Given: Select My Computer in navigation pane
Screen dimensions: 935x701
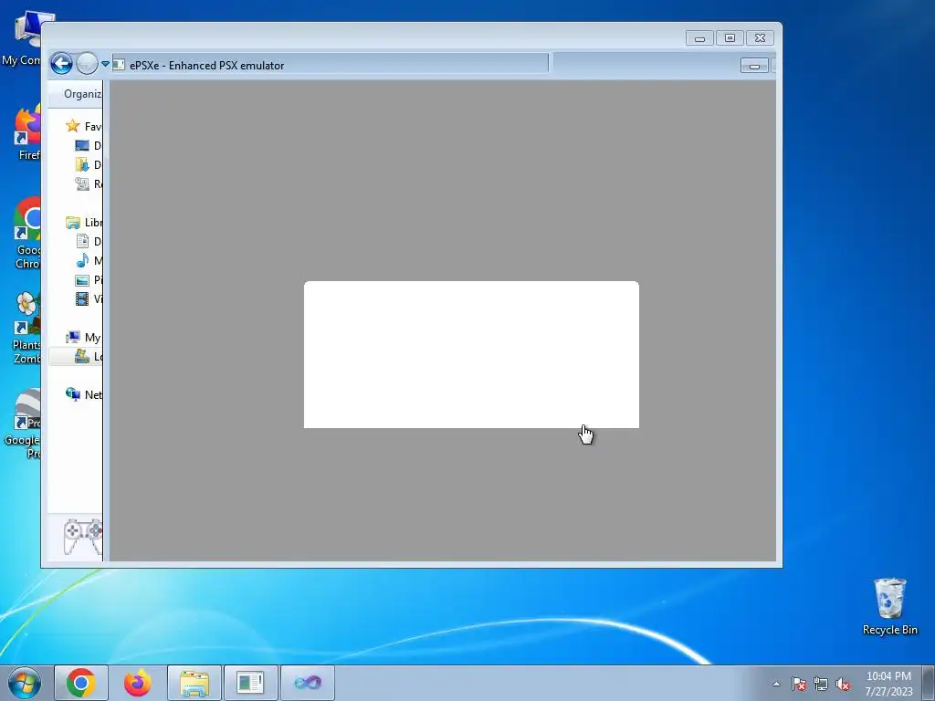Looking at the screenshot, I should click(83, 338).
